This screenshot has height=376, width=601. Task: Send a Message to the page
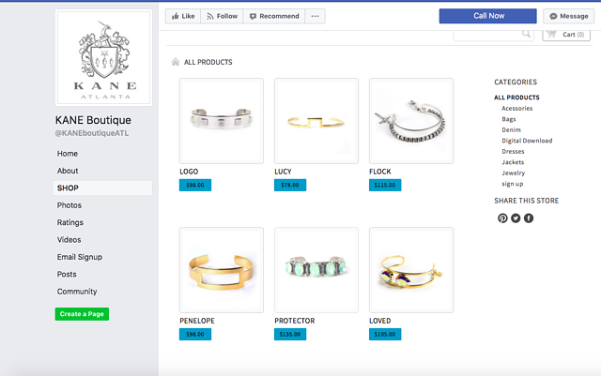pyautogui.click(x=569, y=16)
